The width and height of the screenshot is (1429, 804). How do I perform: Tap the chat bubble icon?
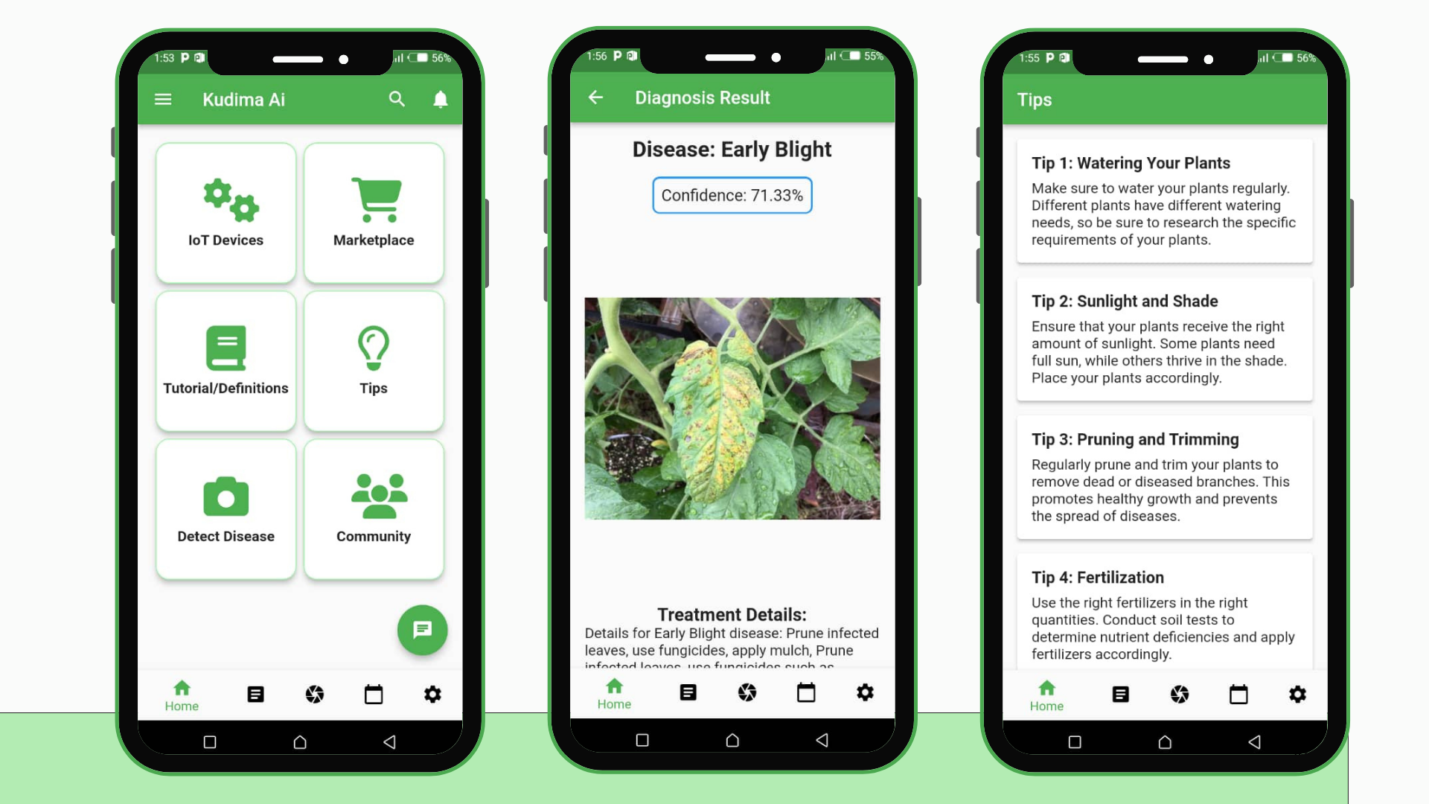pos(421,629)
